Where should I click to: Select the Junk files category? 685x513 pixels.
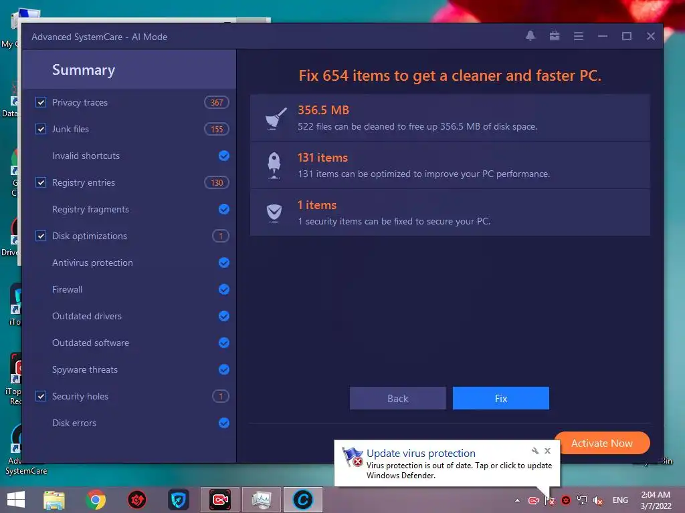pos(70,129)
